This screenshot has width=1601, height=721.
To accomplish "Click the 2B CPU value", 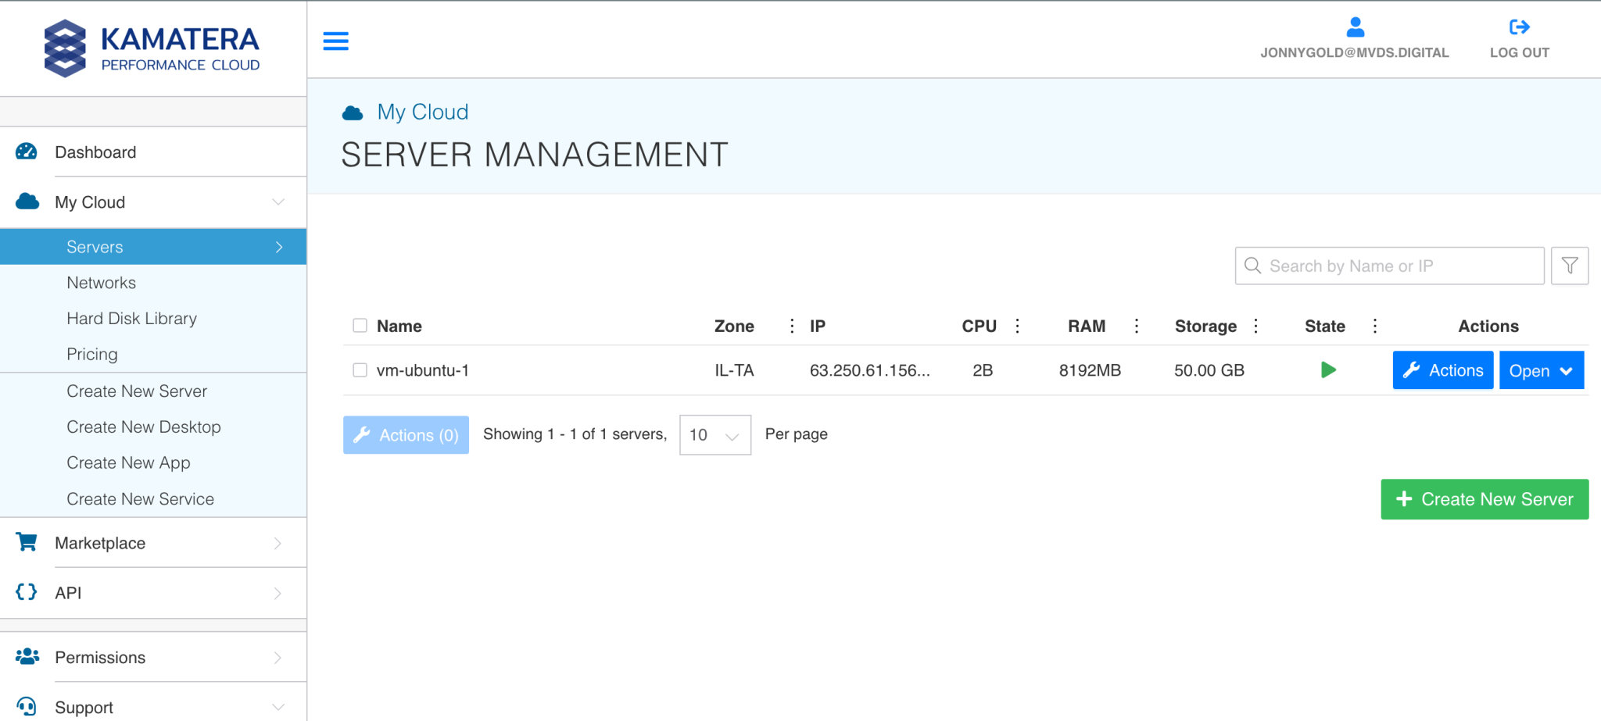I will point(983,370).
